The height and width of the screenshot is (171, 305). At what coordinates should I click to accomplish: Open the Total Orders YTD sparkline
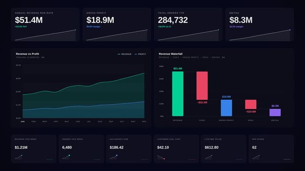188,35
